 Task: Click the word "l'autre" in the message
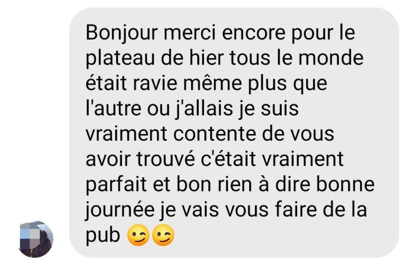point(114,109)
